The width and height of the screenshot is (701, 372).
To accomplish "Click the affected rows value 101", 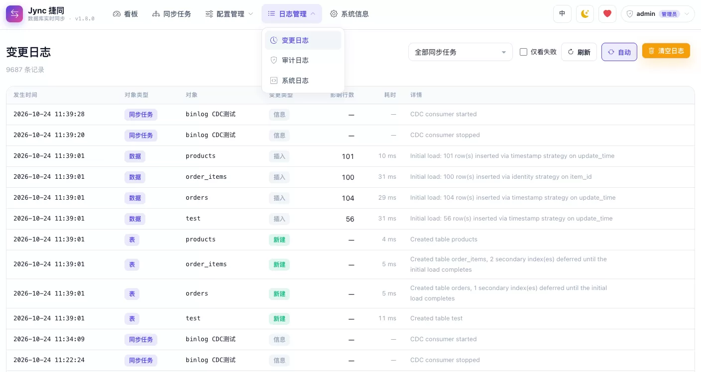I will click(x=348, y=156).
